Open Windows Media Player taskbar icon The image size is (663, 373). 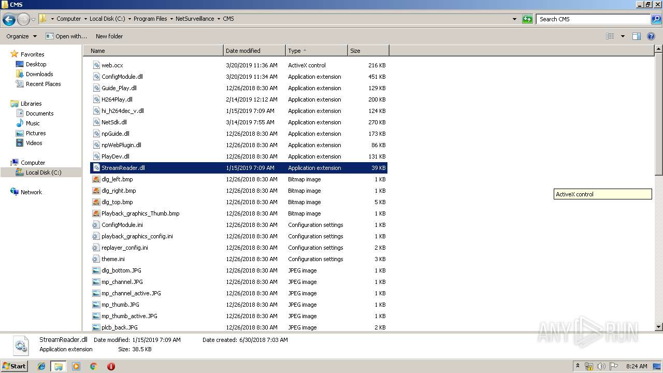click(x=76, y=366)
